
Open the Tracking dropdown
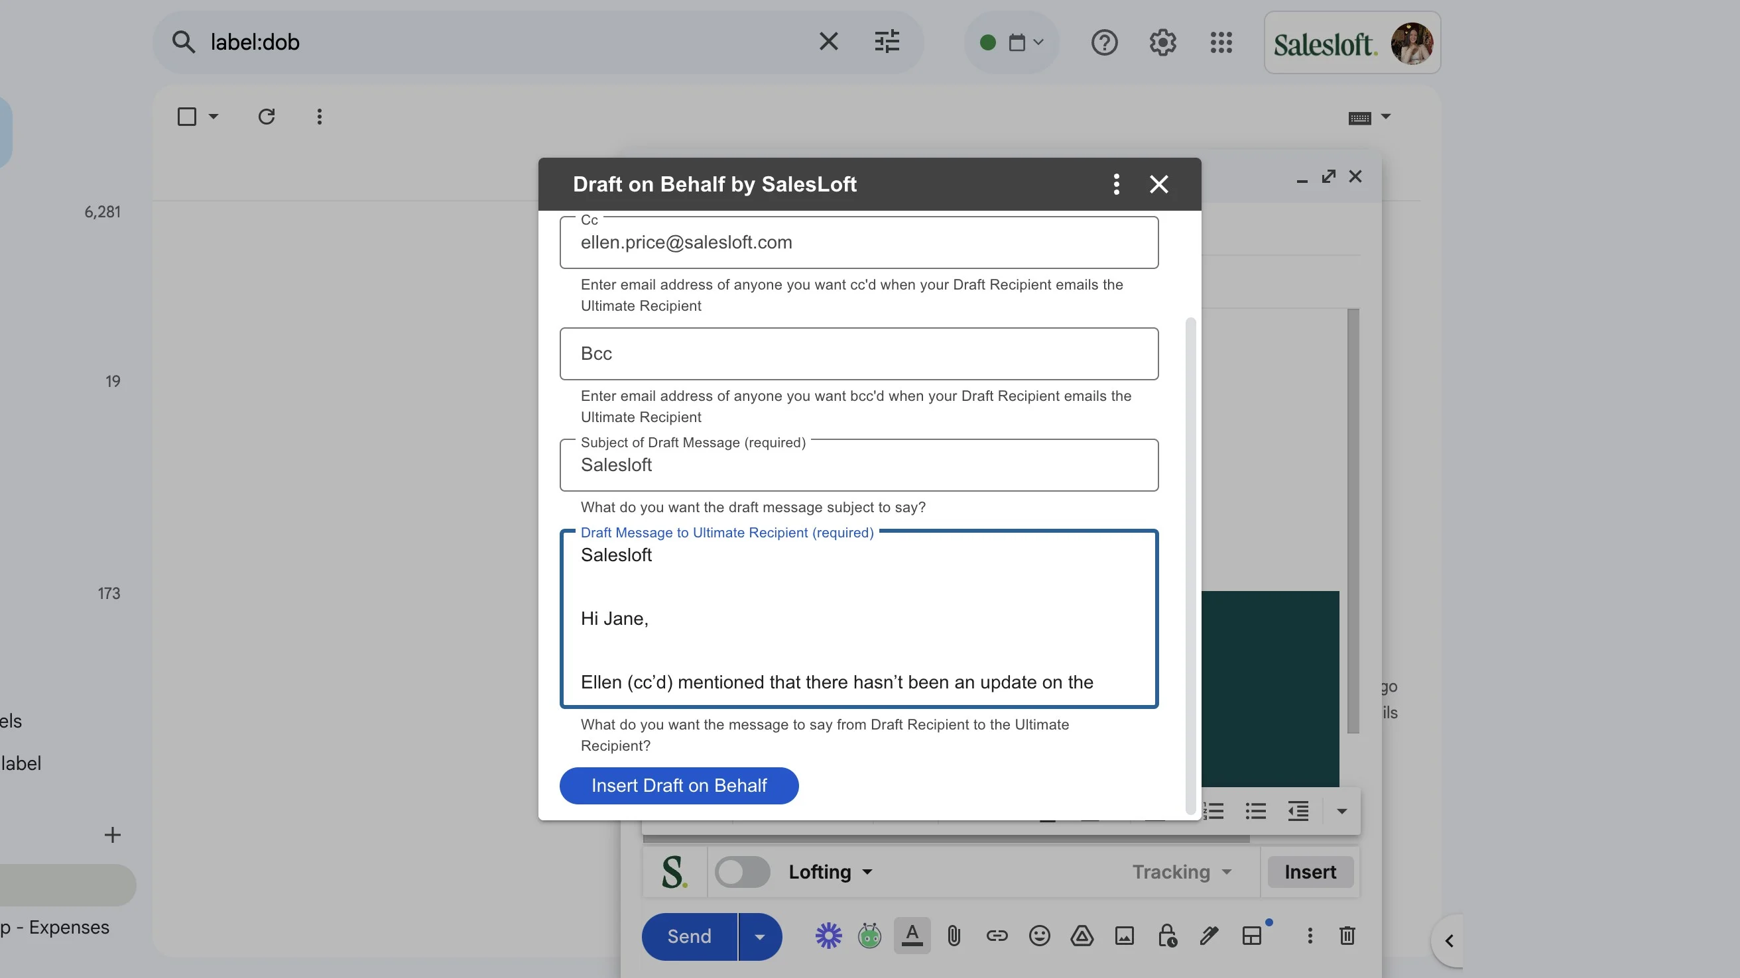coord(1182,872)
